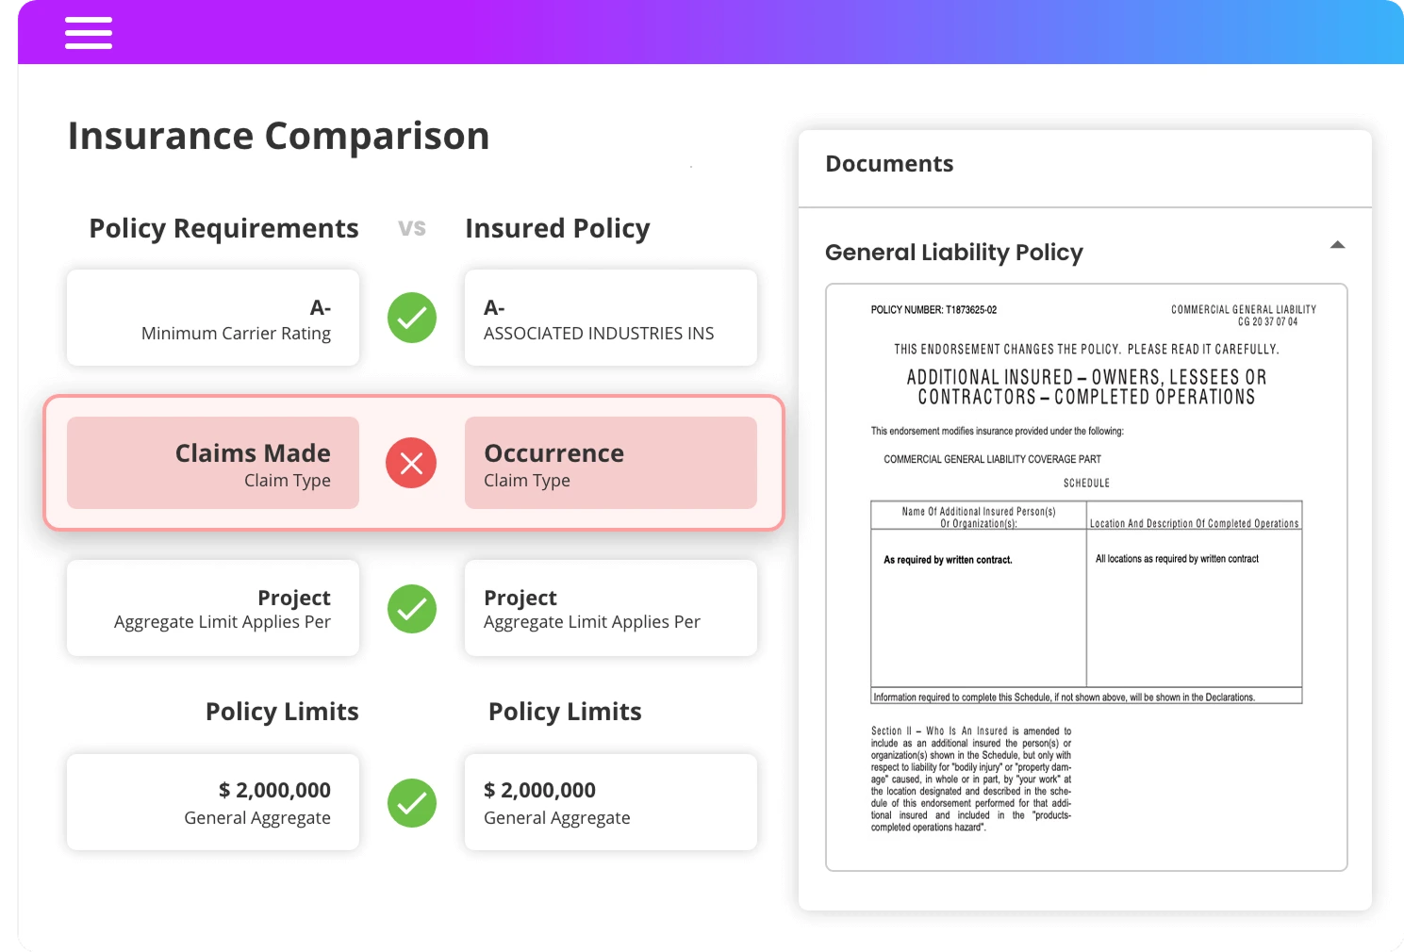The image size is (1404, 952).
Task: Collapse the General Liability Policy section
Action: (1337, 245)
